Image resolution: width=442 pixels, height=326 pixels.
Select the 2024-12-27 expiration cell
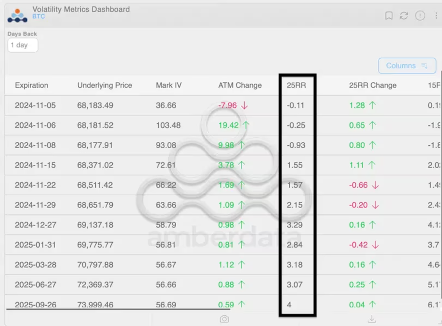click(x=35, y=225)
